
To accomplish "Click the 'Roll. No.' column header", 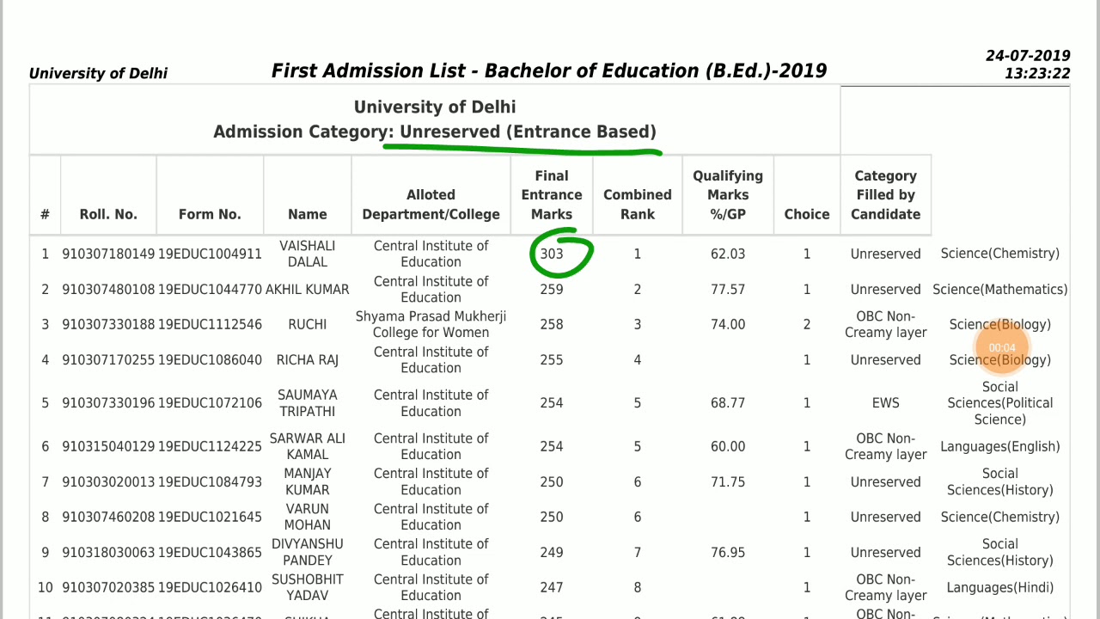I will 108,215.
